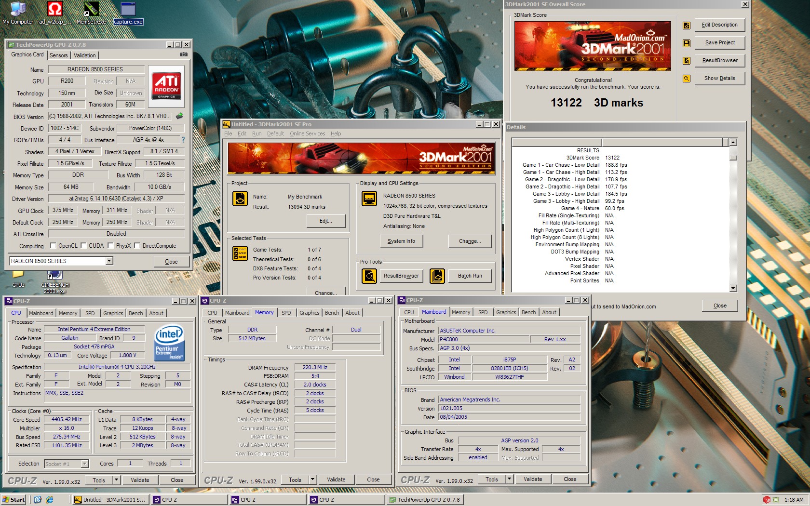Click the GPU-Z screenshot camera icon
The height and width of the screenshot is (506, 810).
coord(183,54)
